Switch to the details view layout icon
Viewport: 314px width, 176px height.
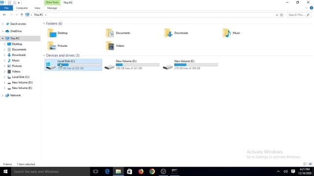click(x=305, y=164)
